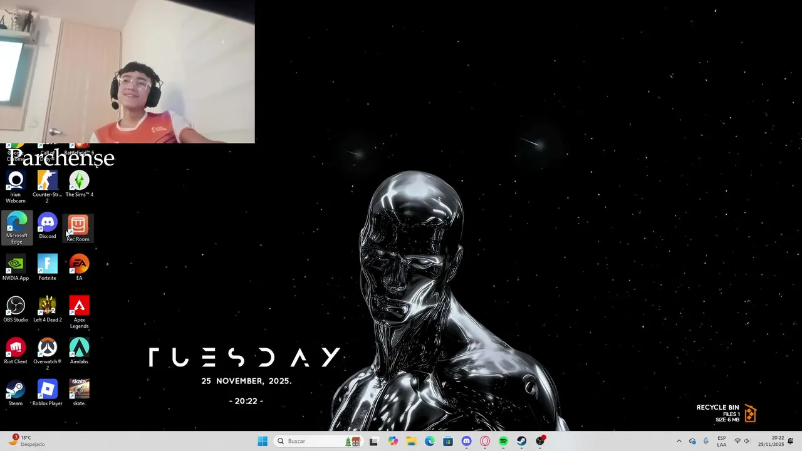Open the Left 4 Dead 2 shortcut

(47, 309)
